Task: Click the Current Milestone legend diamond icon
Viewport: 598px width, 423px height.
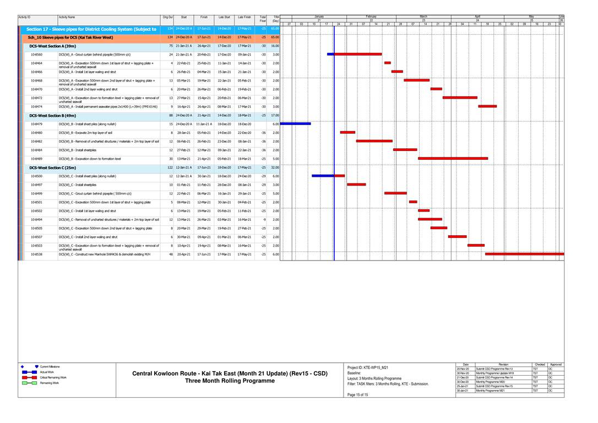Action: point(23,367)
